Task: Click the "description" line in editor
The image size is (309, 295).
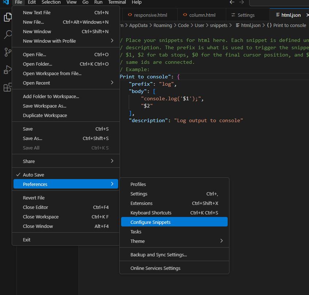Action: click(x=186, y=120)
